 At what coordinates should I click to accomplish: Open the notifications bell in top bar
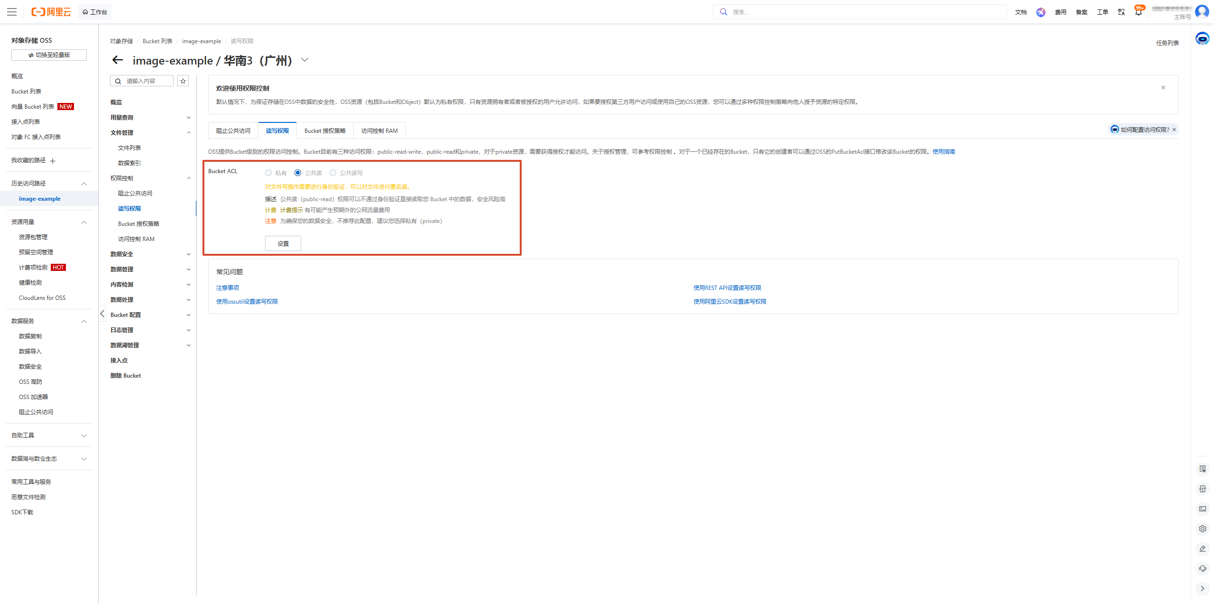1138,12
